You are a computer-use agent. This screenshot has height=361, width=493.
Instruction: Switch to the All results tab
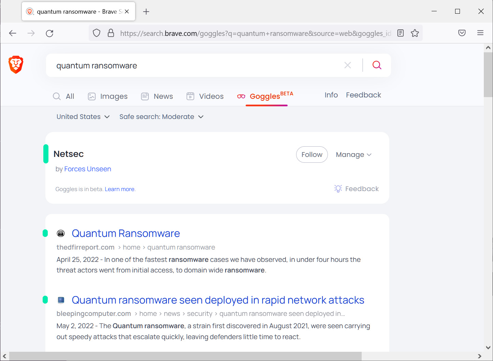coord(63,96)
